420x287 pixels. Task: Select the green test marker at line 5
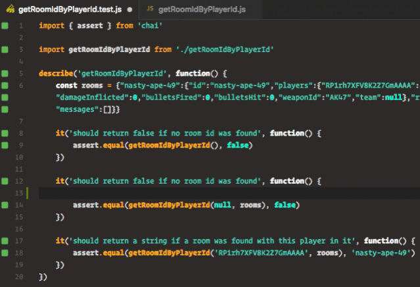5,73
